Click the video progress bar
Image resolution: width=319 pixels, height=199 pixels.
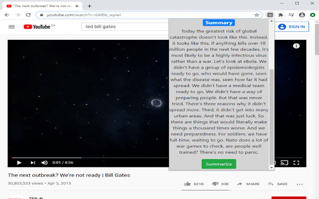click(x=94, y=157)
